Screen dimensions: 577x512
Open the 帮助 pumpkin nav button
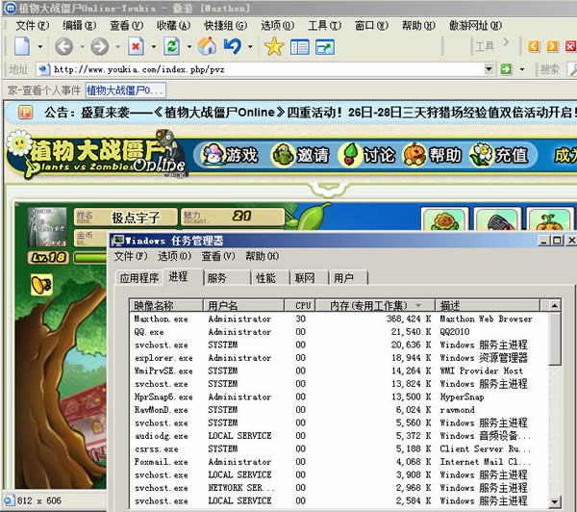(x=433, y=155)
